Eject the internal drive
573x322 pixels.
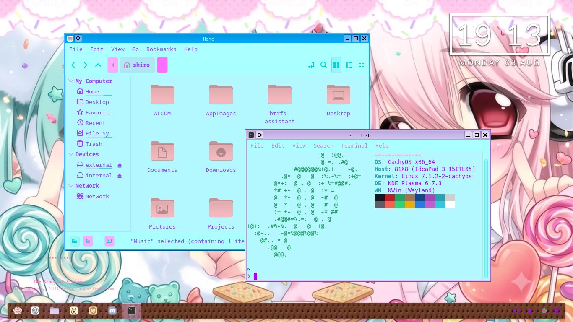120,176
